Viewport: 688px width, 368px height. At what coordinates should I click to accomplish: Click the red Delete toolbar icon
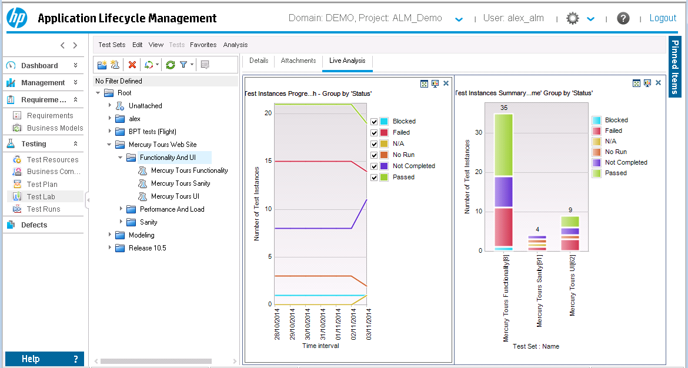click(x=132, y=65)
